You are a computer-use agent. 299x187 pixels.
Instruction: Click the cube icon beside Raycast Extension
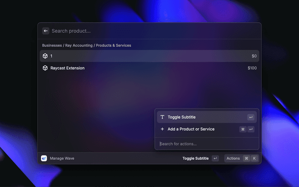(x=45, y=68)
